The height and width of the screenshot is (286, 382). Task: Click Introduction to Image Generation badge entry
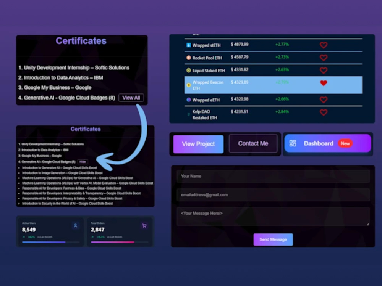coord(62,173)
